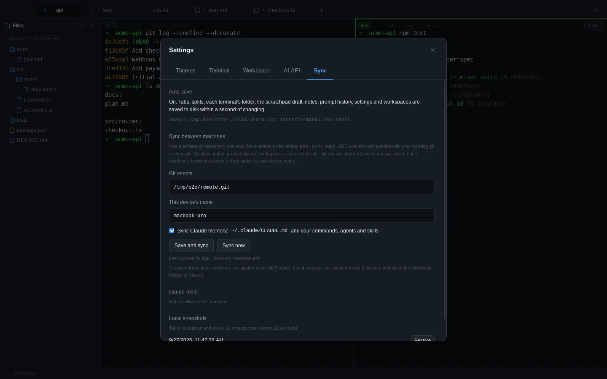
Task: Click the package.json file icon
Action: (x=13, y=130)
